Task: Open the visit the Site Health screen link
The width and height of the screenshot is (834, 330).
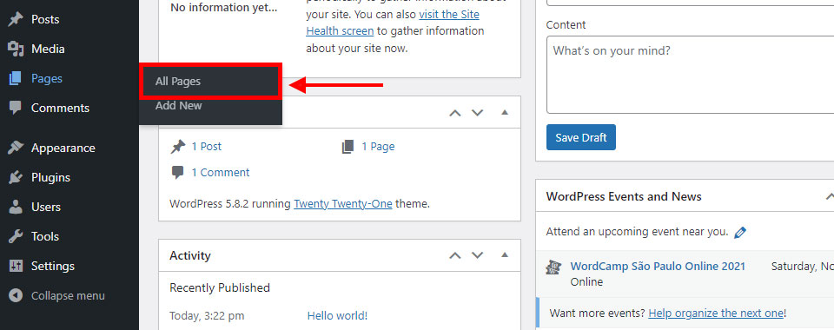Action: point(393,23)
